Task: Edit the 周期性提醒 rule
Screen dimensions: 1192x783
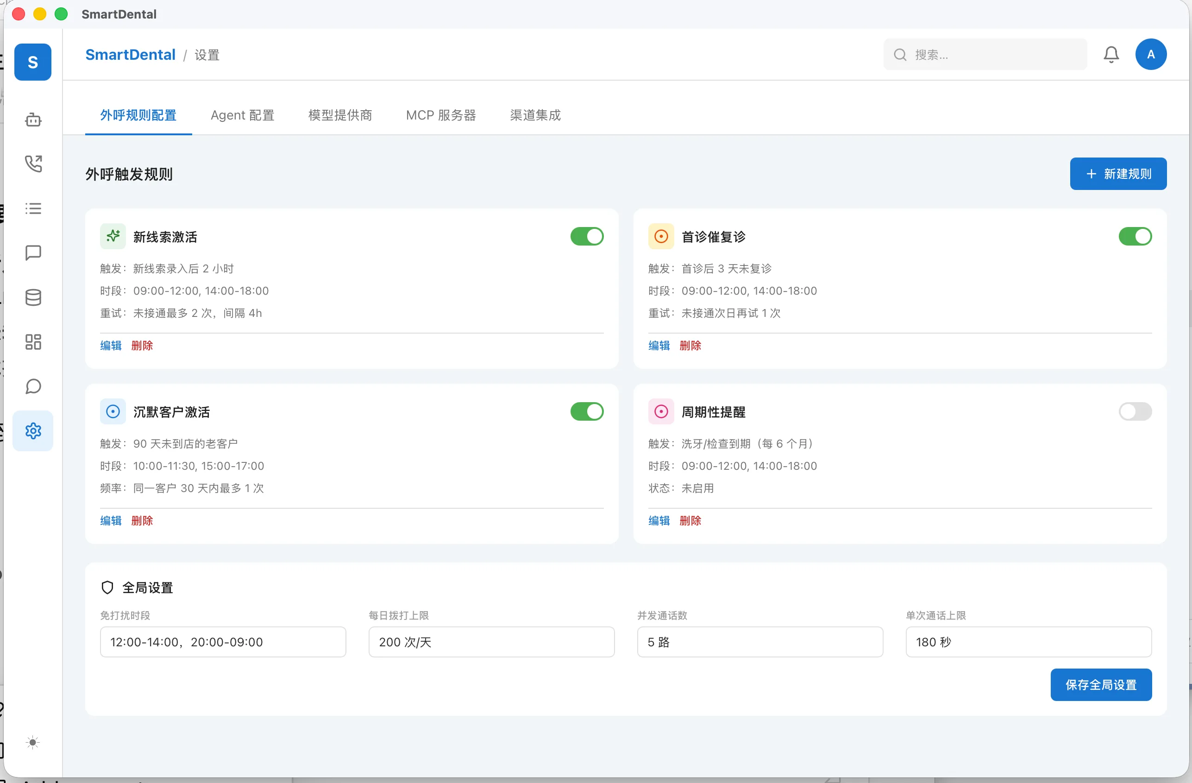Action: coord(659,520)
